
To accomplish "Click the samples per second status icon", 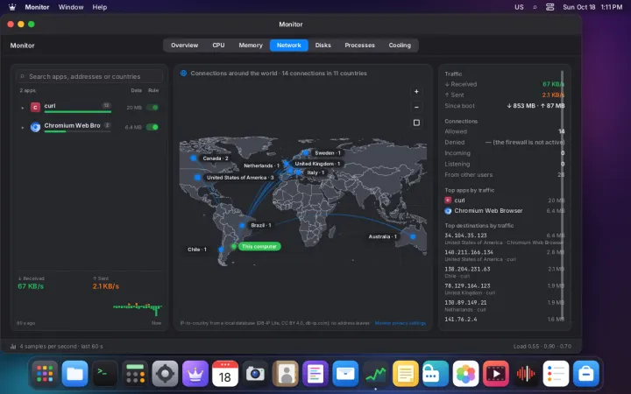I will (x=13, y=346).
